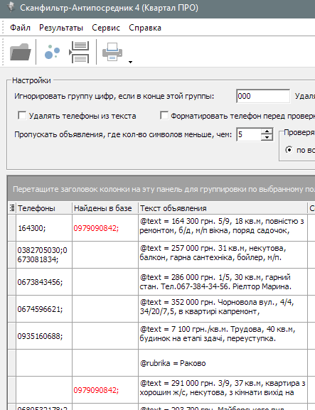Open the Результаты menu
The height and width of the screenshot is (410, 315).
[x=61, y=28]
